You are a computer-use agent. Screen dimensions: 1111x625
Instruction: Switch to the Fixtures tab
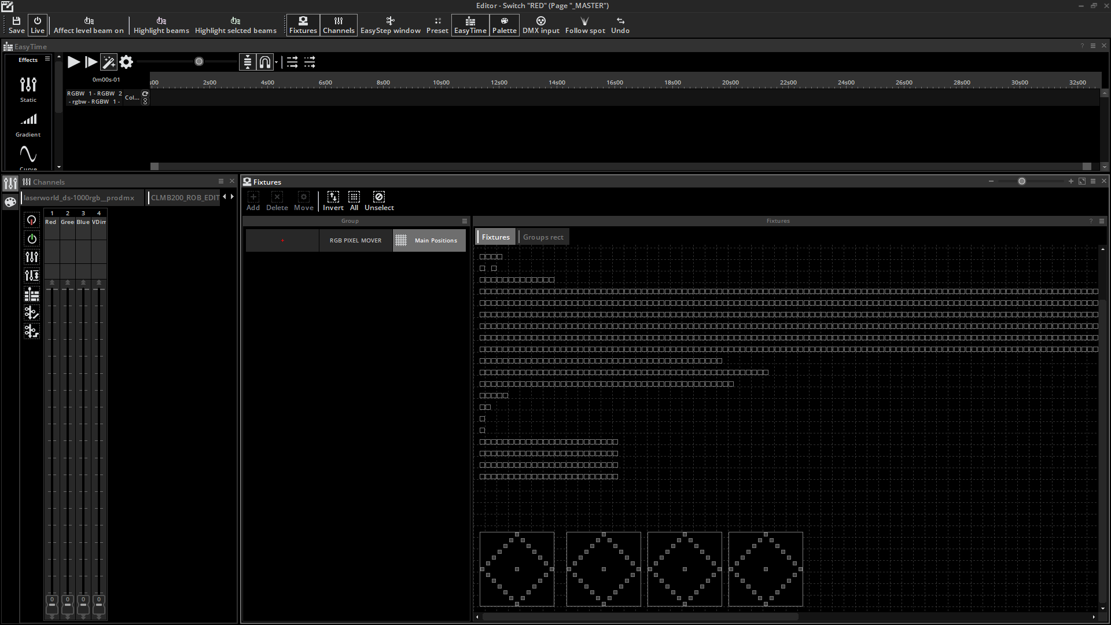[495, 237]
